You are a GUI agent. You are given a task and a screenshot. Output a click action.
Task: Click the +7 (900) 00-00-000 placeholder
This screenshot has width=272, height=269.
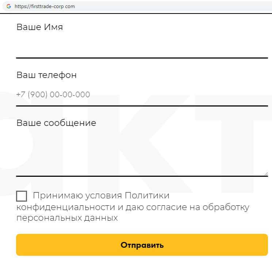coord(53,95)
